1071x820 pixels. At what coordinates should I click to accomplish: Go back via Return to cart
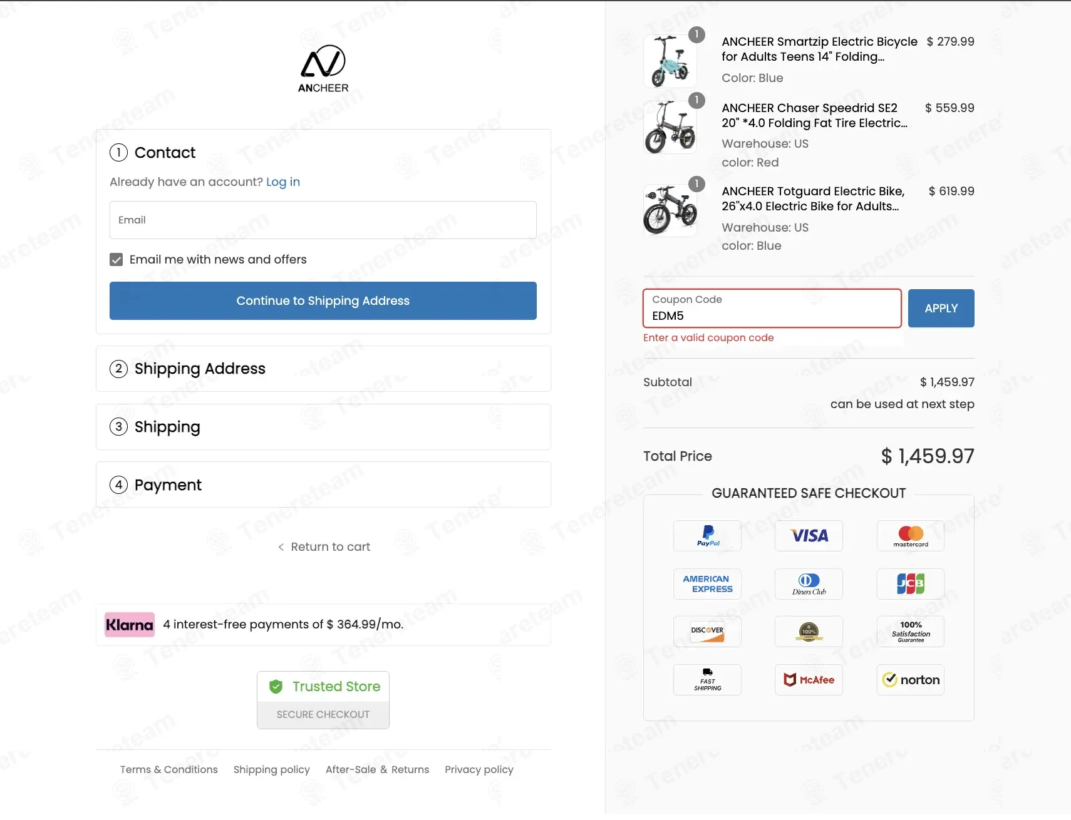coord(324,547)
